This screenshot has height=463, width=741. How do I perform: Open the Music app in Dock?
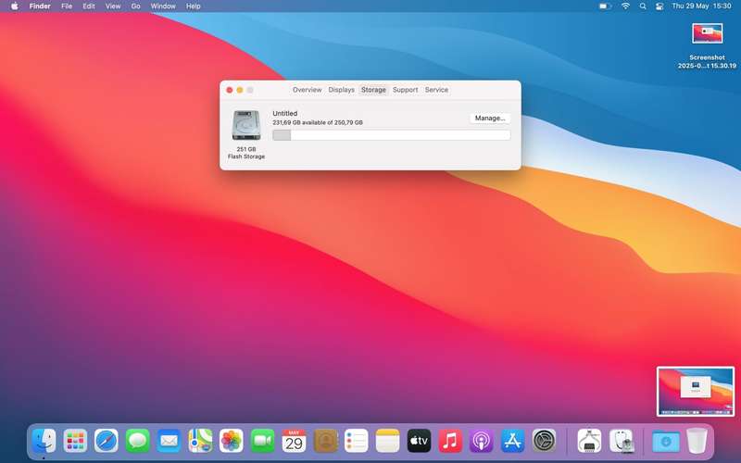450,441
